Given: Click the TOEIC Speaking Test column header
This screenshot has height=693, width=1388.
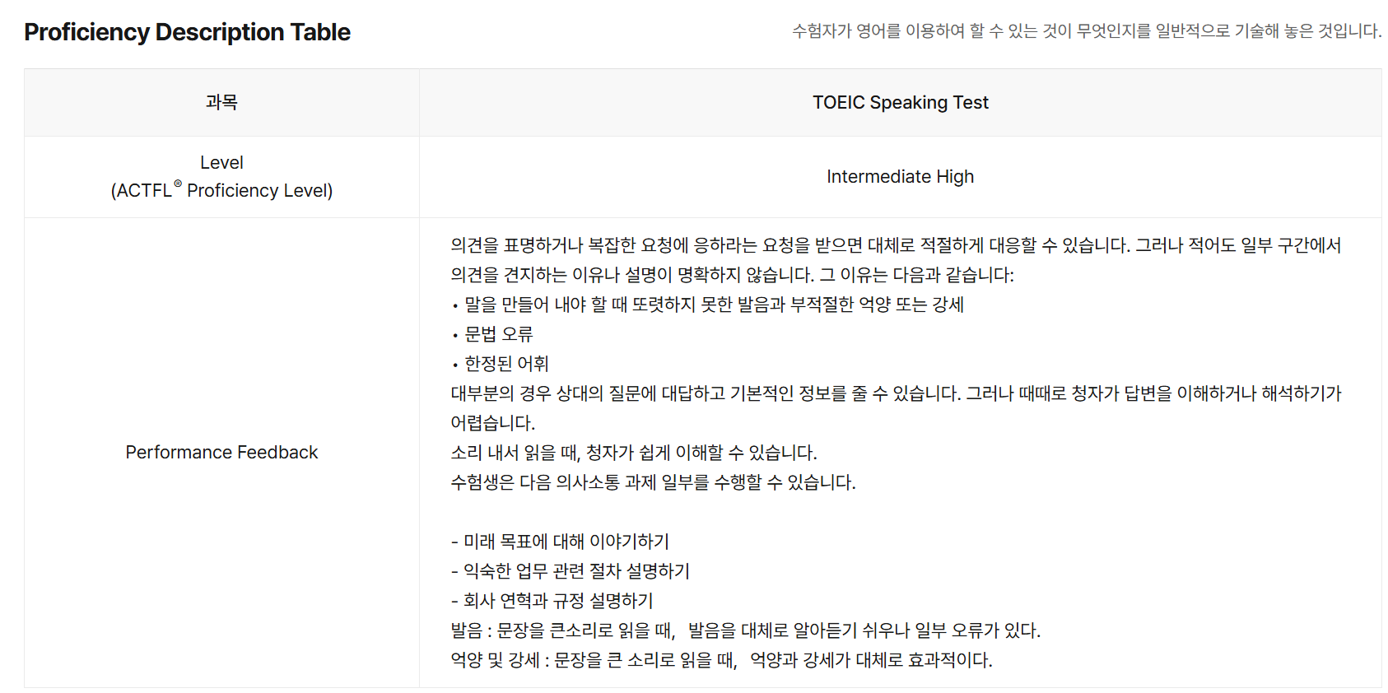Looking at the screenshot, I should click(900, 102).
